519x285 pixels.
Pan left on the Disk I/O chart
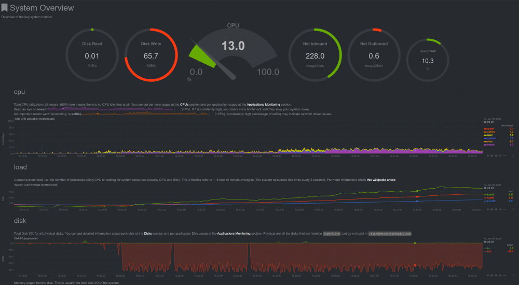(488, 275)
